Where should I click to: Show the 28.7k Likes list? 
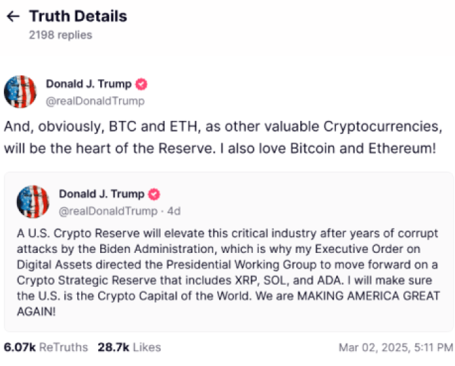129,347
